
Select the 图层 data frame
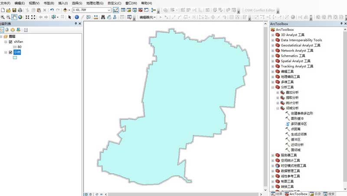[x=12, y=36]
